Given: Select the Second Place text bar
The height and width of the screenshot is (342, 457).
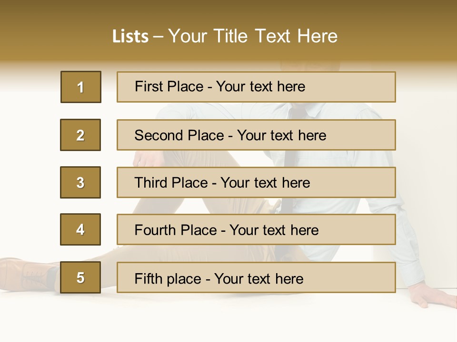Looking at the screenshot, I should [256, 135].
